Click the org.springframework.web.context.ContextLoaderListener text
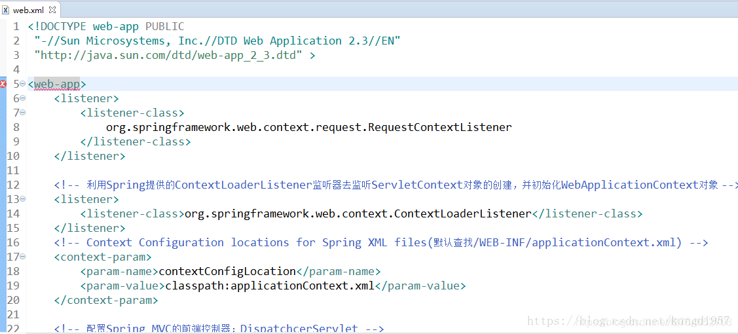 [358, 214]
